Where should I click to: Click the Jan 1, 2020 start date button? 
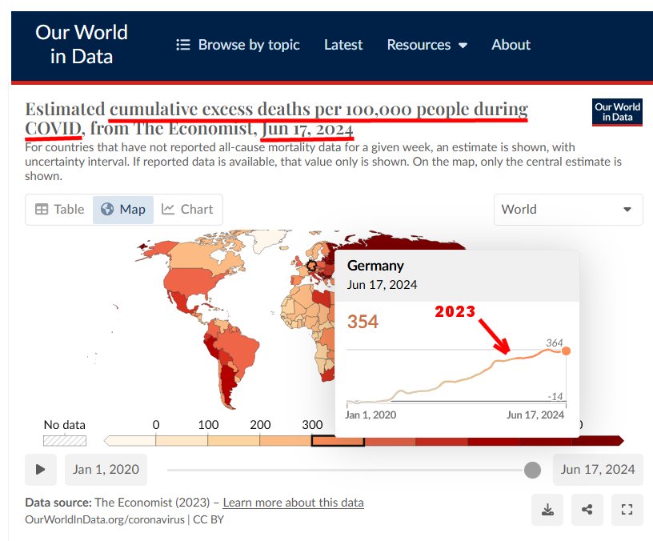pos(106,470)
